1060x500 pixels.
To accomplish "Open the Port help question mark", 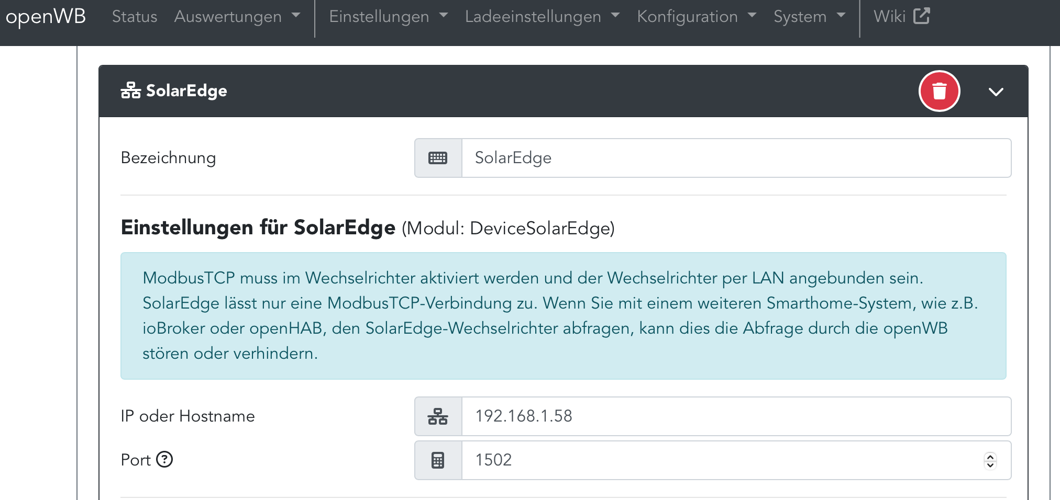I will click(164, 459).
